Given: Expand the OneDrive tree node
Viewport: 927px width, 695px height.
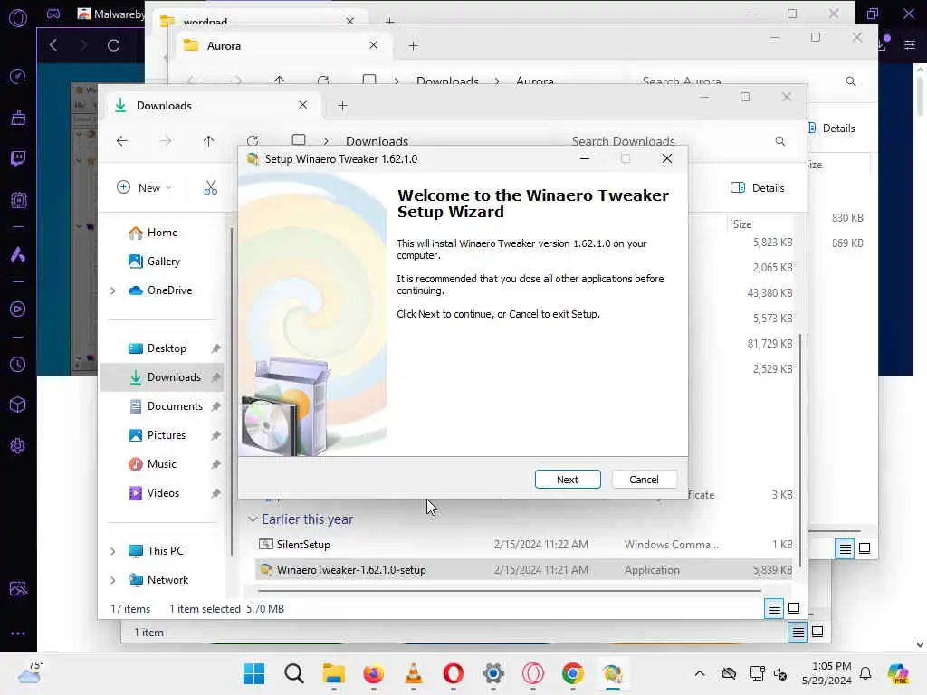Looking at the screenshot, I should (113, 290).
